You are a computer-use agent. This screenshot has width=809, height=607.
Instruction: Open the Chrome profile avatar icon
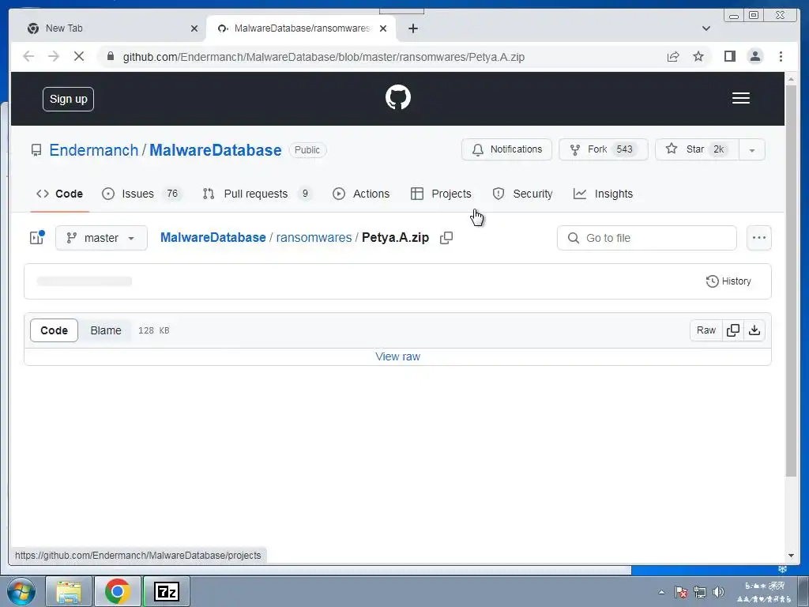pos(755,56)
